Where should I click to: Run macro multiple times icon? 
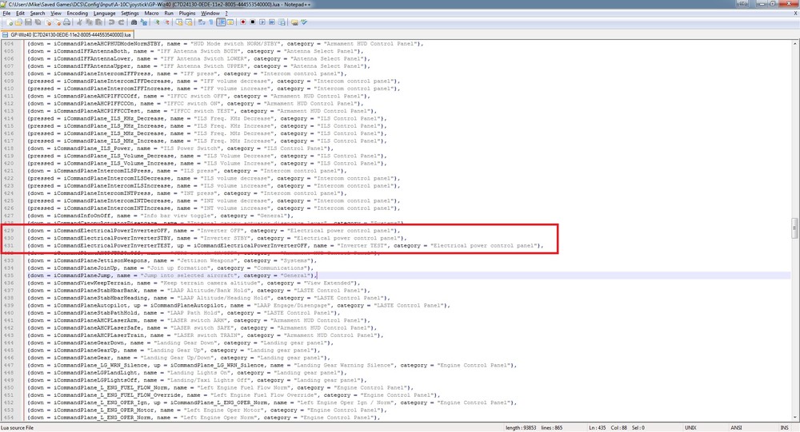[x=272, y=22]
